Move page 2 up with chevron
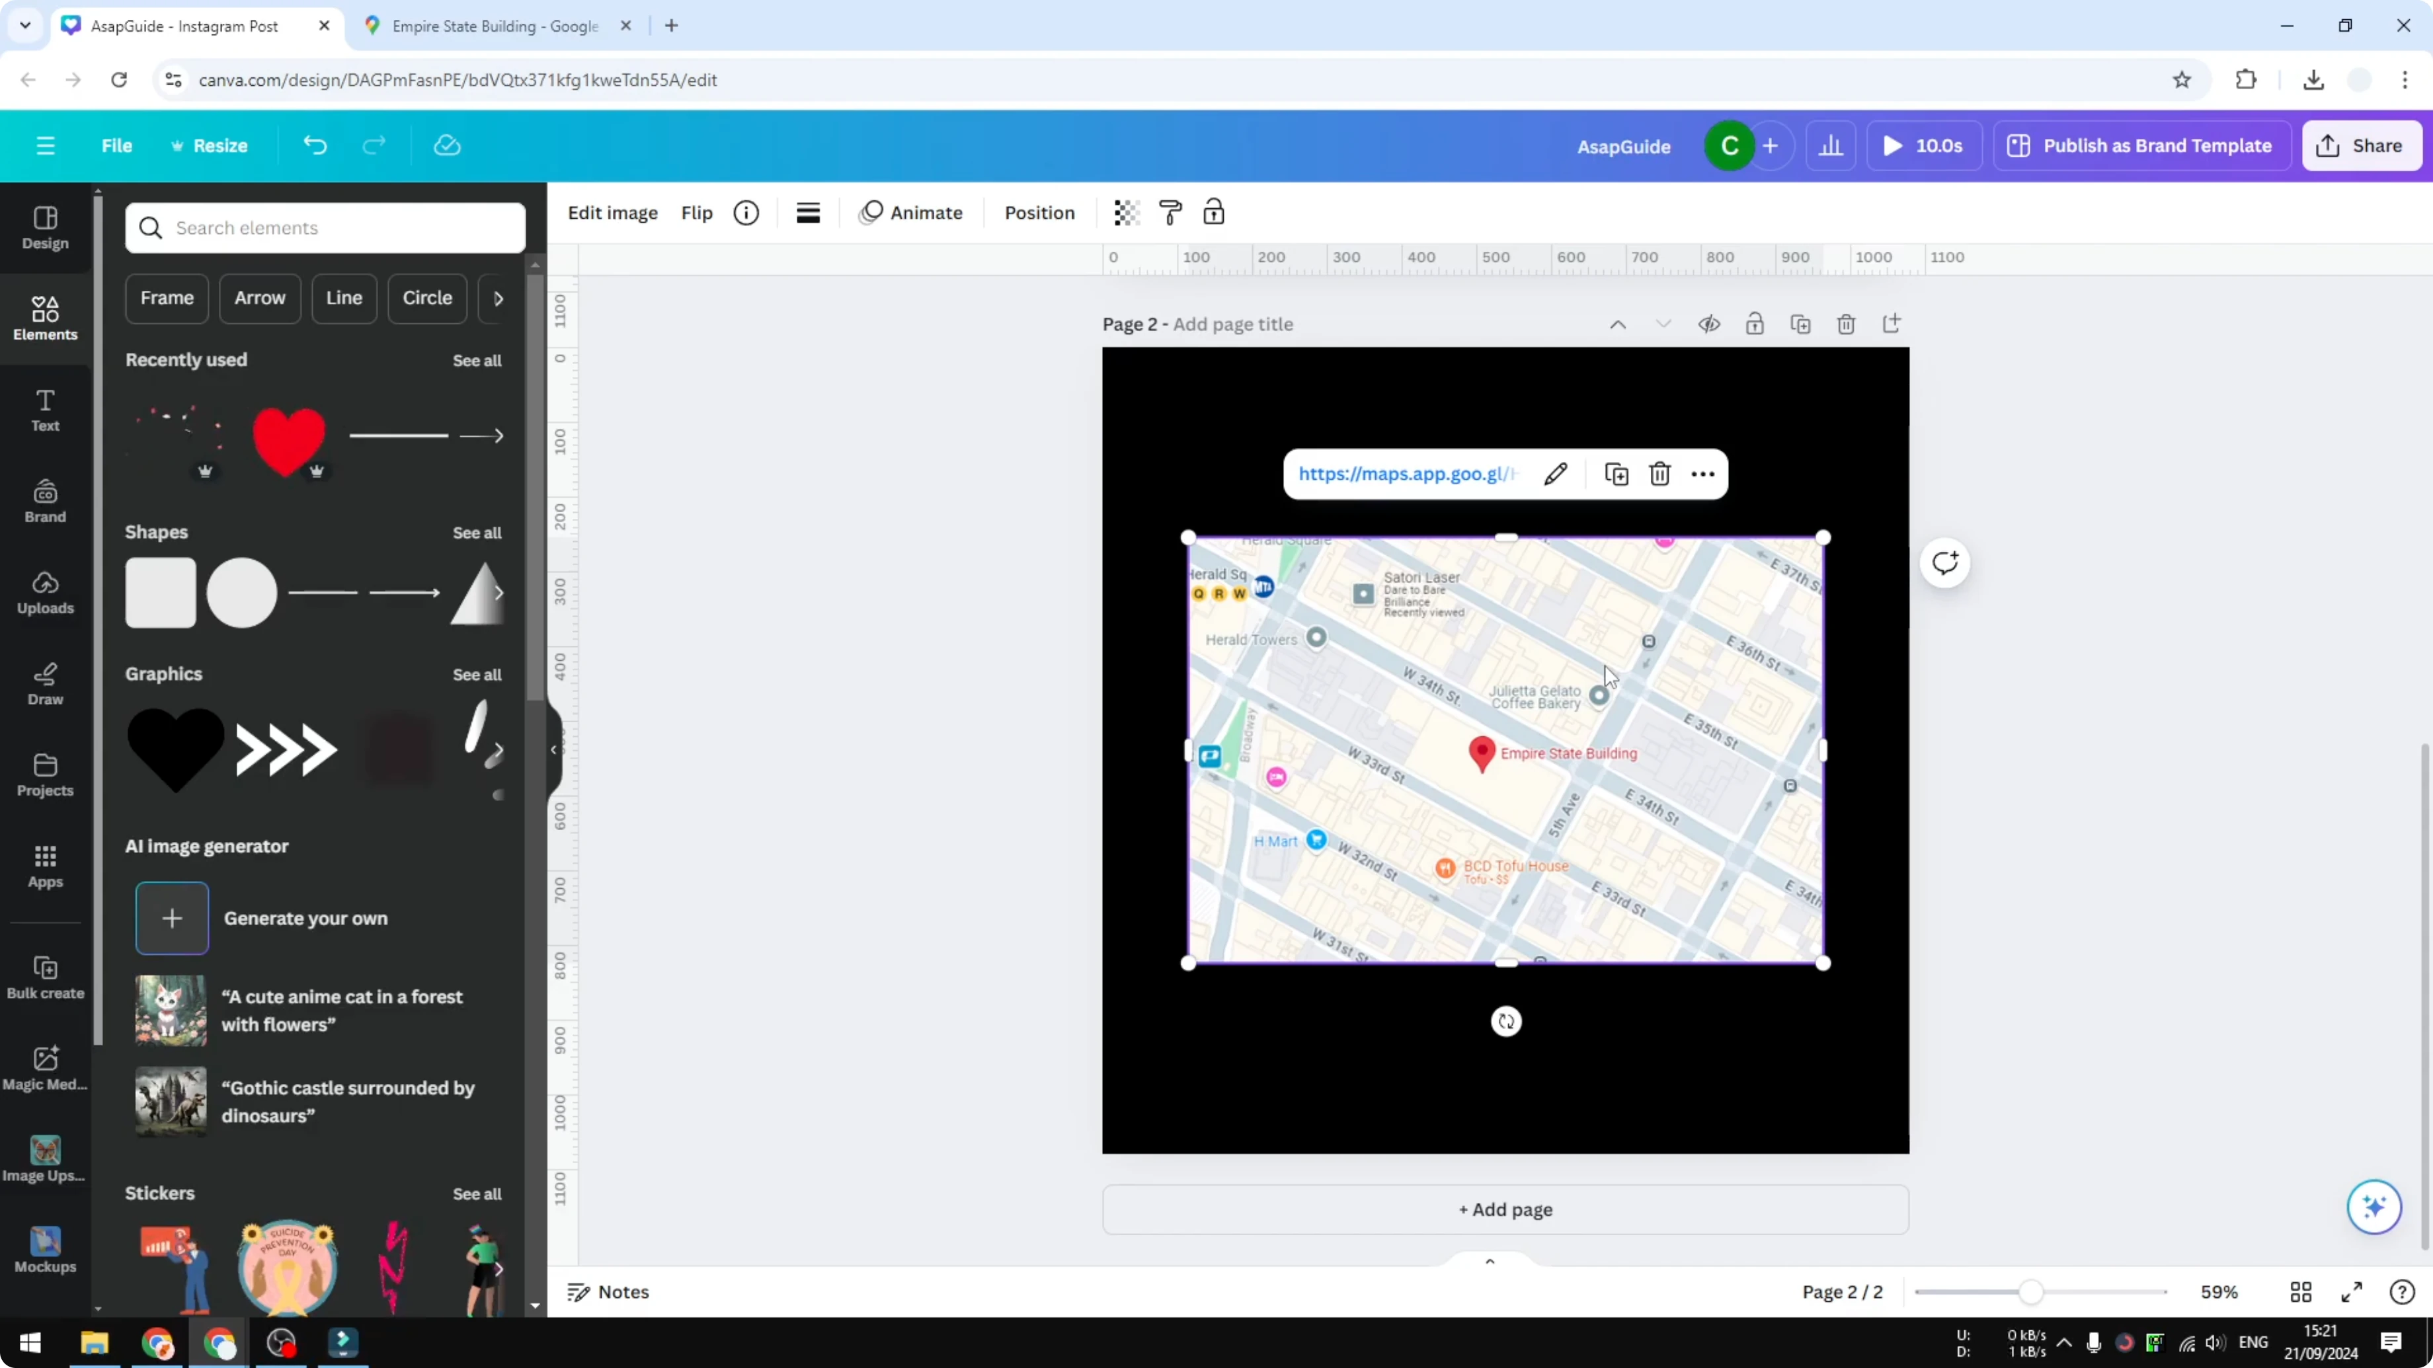 coord(1618,324)
